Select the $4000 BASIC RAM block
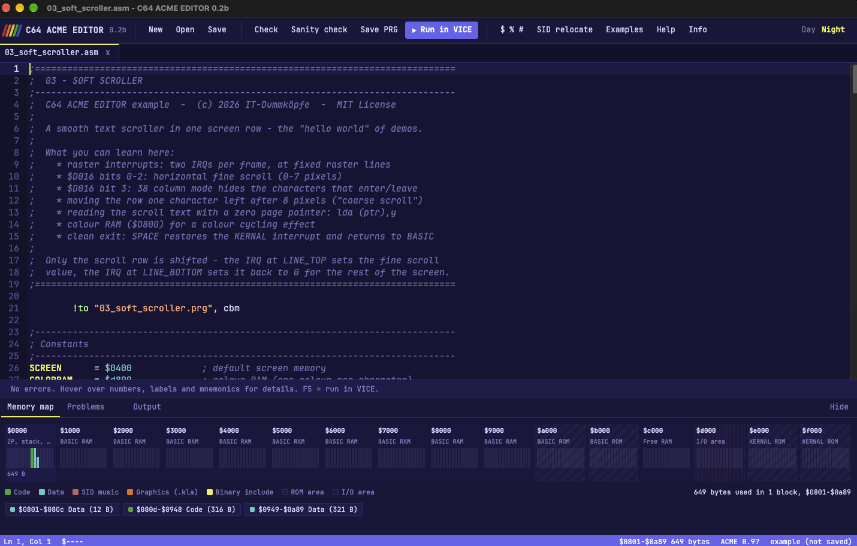 coord(242,452)
